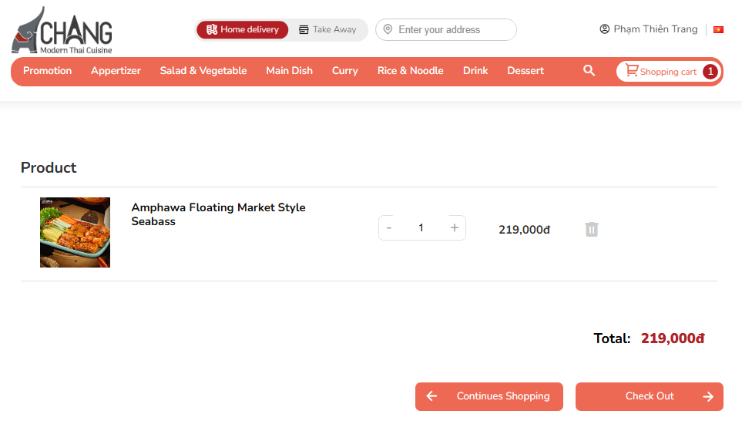Click the user account profile icon
742x431 pixels.
click(604, 29)
